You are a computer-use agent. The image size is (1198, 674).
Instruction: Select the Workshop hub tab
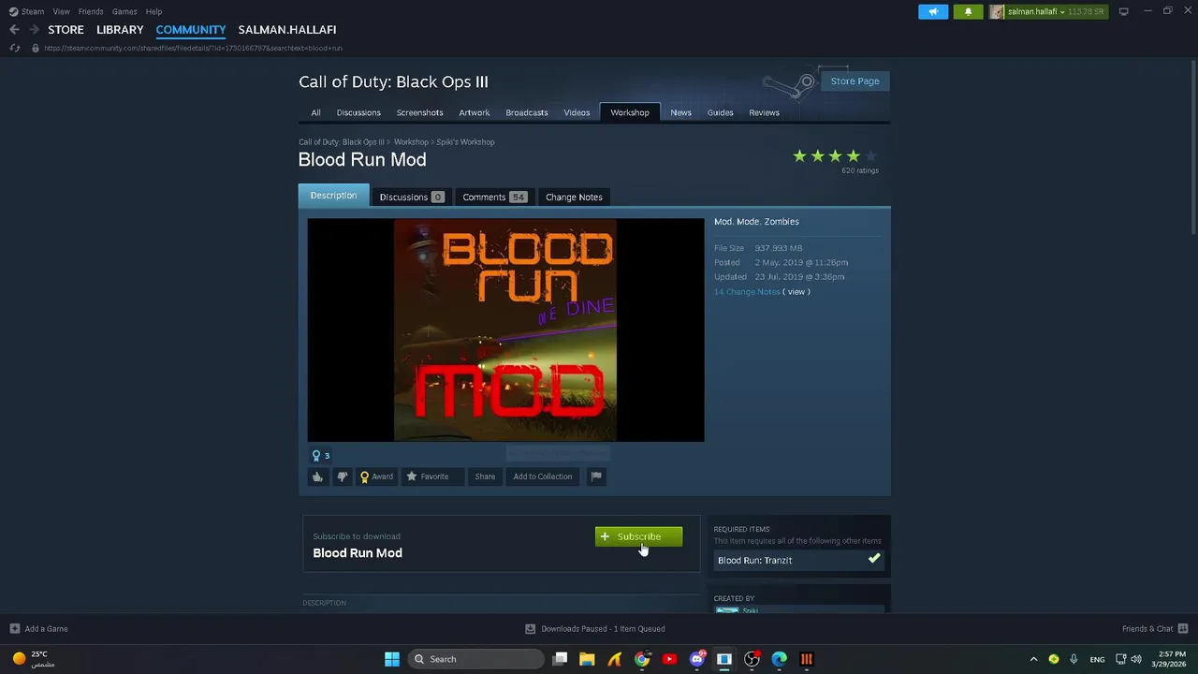630,112
